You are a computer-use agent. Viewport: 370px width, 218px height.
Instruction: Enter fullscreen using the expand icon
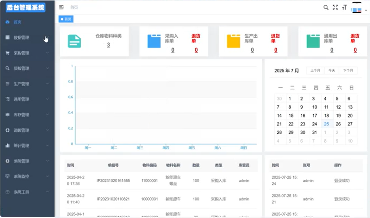click(335, 7)
